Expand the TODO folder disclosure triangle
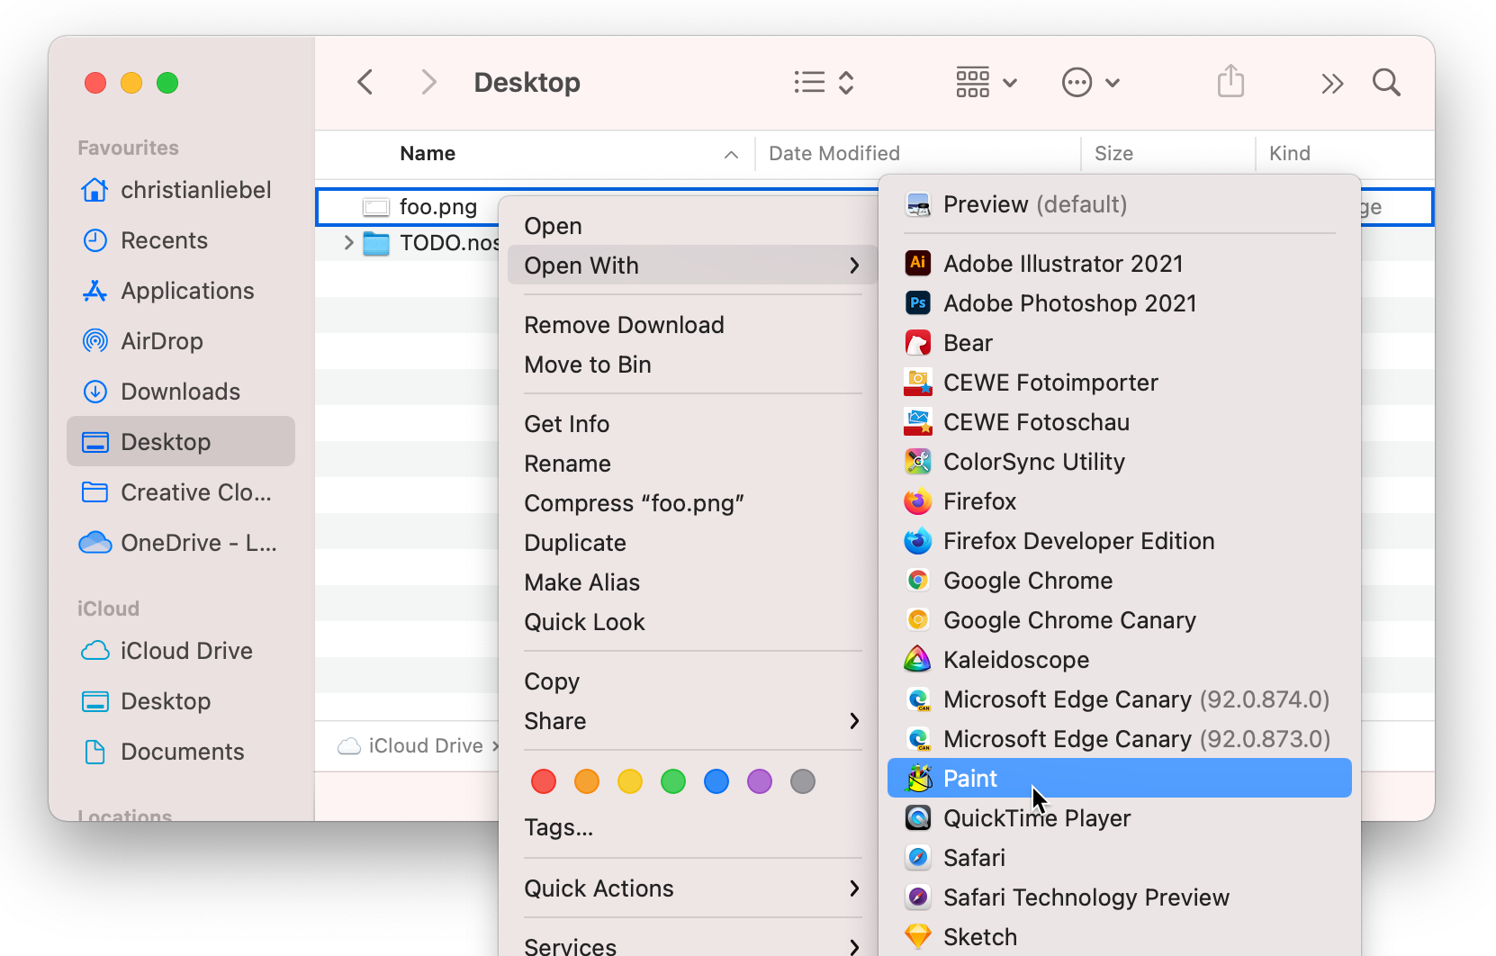 [348, 243]
